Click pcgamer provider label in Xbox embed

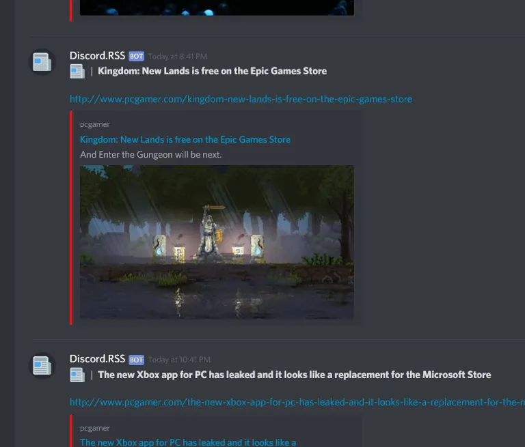[95, 429]
